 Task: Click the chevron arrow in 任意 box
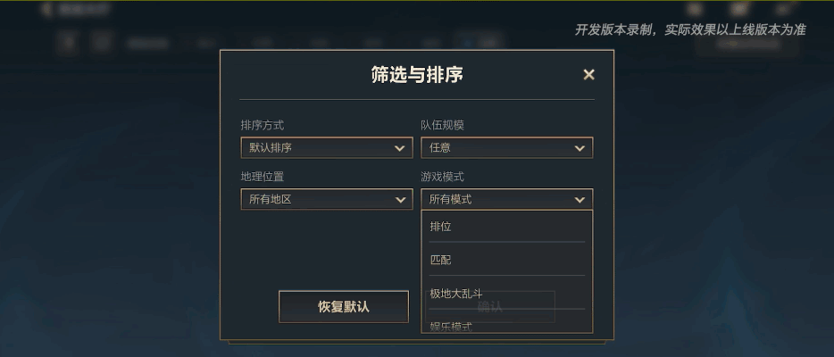(580, 148)
